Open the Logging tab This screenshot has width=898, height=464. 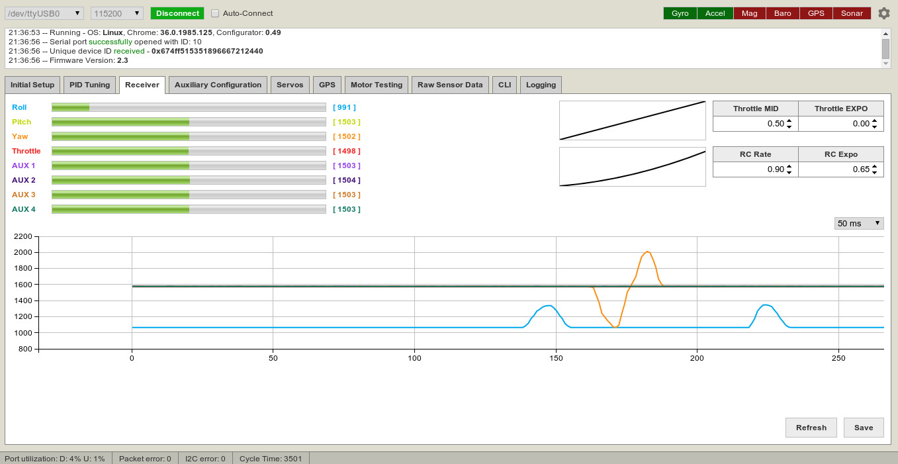pyautogui.click(x=541, y=85)
